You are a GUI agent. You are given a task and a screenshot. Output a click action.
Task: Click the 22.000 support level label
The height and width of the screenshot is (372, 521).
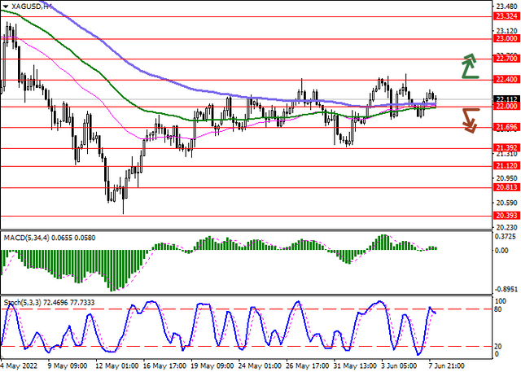506,107
